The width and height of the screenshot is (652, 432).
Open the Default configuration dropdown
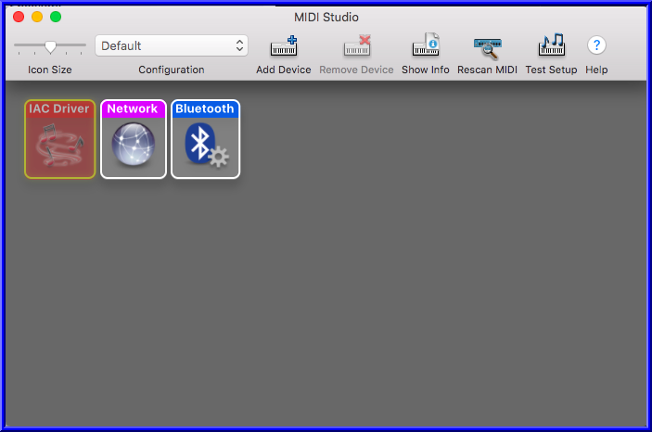[172, 45]
